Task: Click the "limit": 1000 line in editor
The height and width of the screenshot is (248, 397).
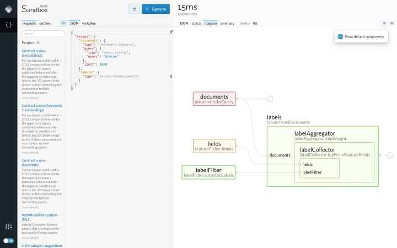Action: 95,64
